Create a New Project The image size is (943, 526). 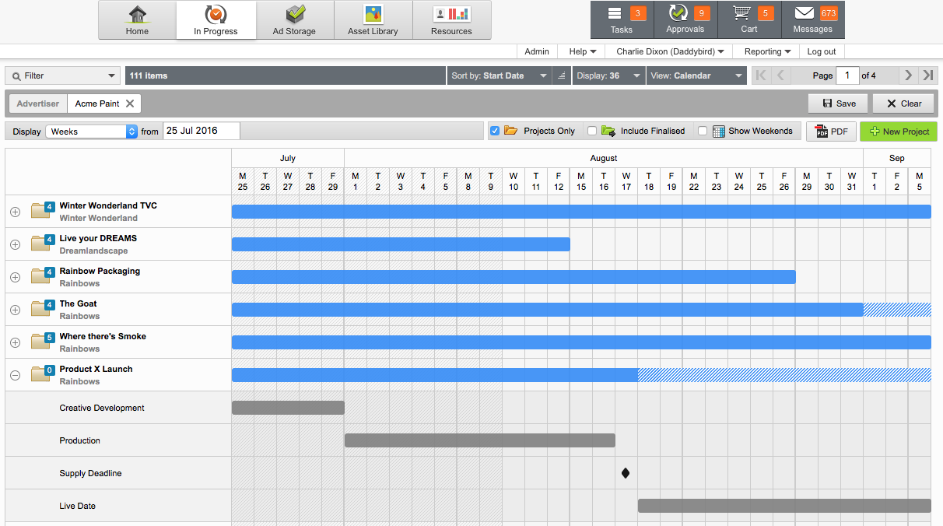coord(898,131)
